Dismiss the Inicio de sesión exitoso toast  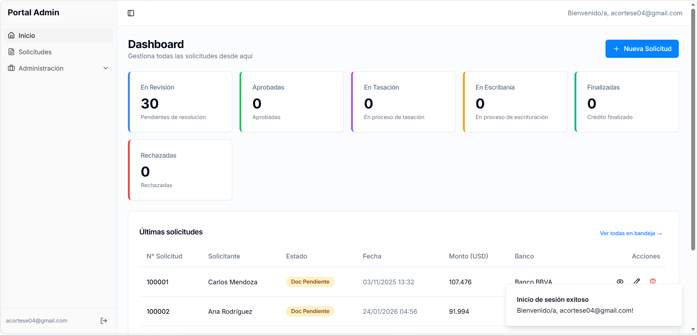(593, 305)
